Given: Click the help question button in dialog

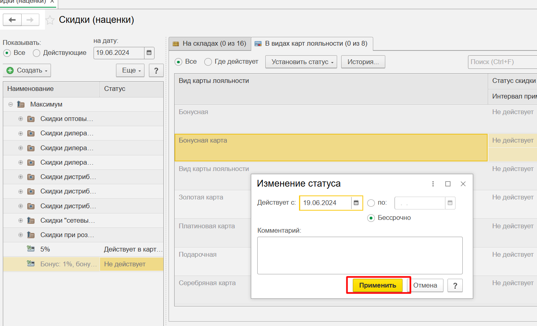Looking at the screenshot, I should 455,286.
